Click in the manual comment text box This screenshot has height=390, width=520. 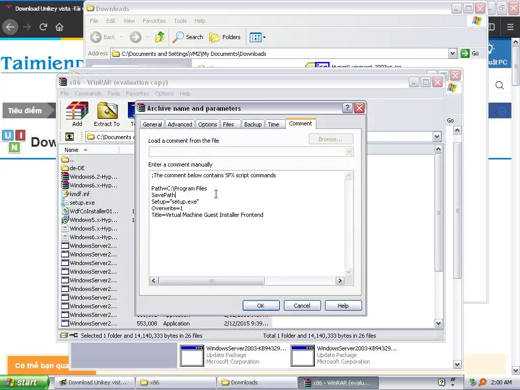pos(247,224)
